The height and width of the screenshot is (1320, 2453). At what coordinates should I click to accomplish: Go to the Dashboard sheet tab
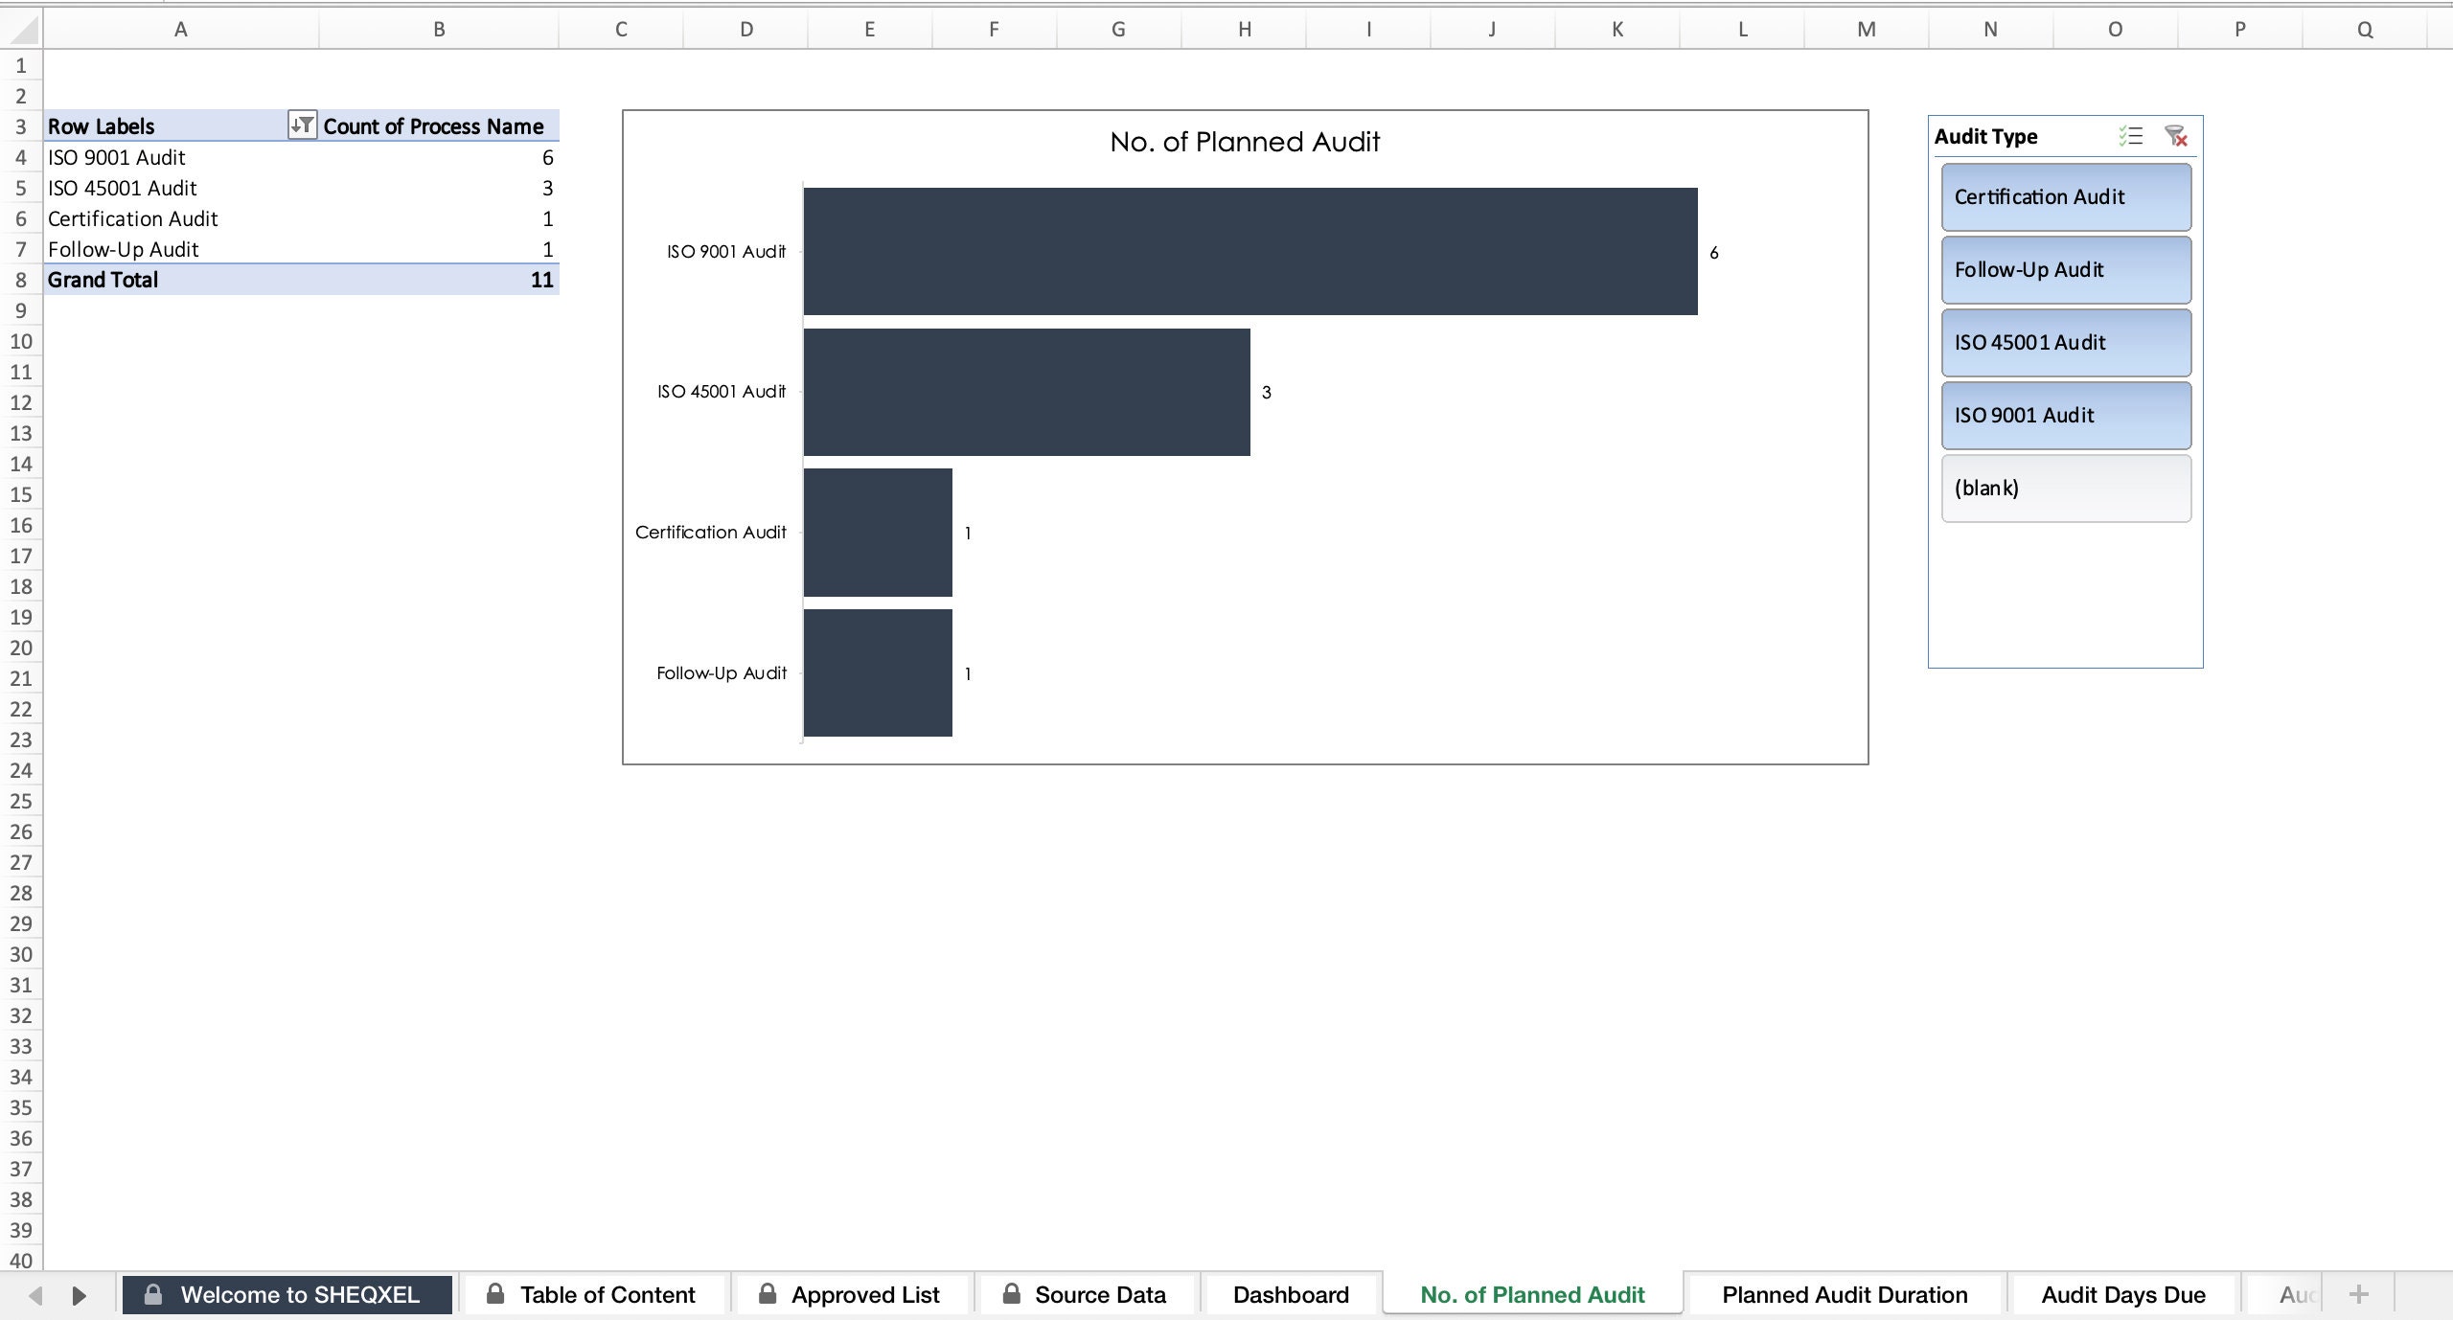point(1291,1295)
